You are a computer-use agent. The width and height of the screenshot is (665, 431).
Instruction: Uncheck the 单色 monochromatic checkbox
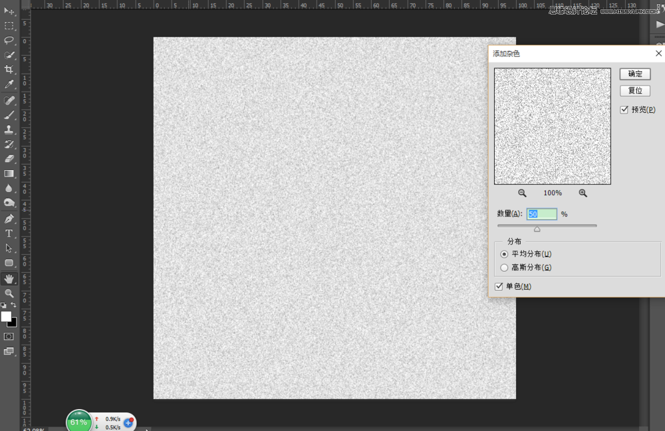499,286
